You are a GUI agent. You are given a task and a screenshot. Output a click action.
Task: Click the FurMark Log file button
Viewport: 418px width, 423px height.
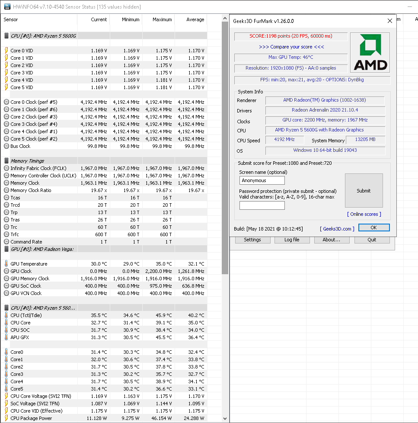tap(292, 240)
